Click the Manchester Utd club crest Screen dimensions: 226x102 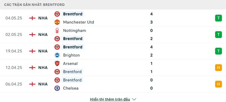pos(57,22)
